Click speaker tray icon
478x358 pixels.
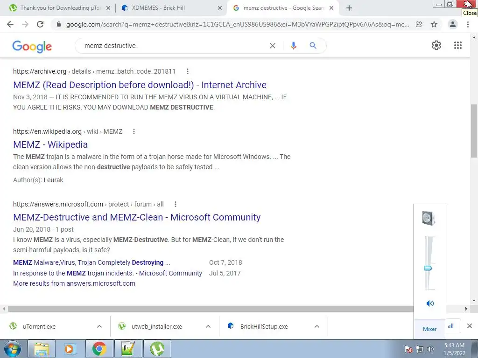coord(430,349)
